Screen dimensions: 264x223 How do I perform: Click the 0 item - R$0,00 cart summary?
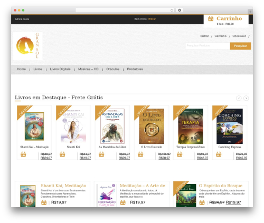225,24
